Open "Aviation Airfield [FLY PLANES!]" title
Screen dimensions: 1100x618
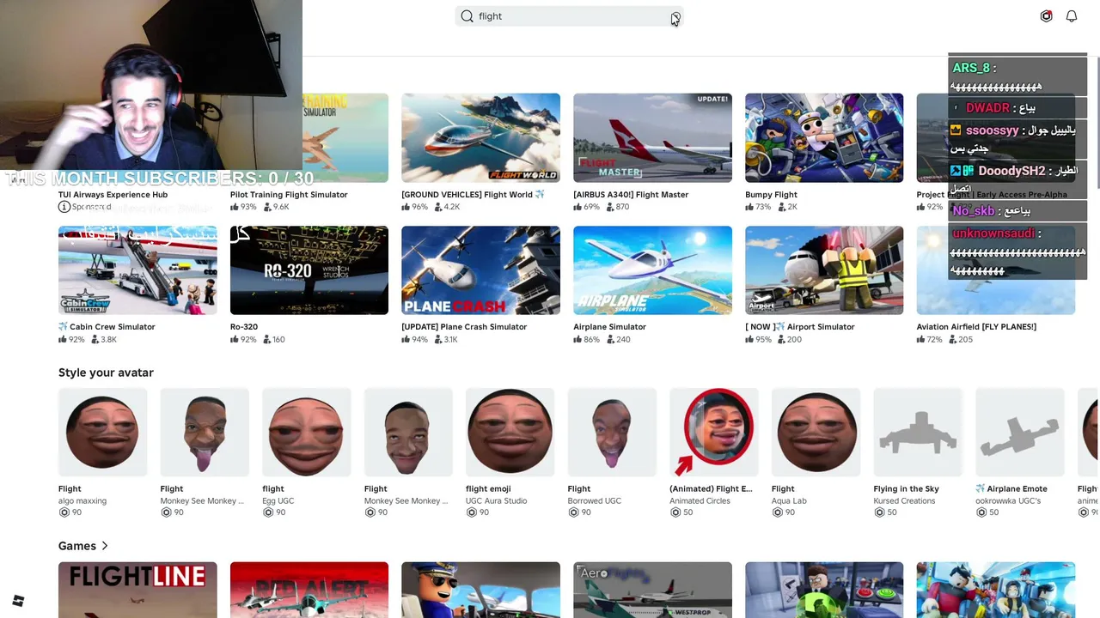976,327
